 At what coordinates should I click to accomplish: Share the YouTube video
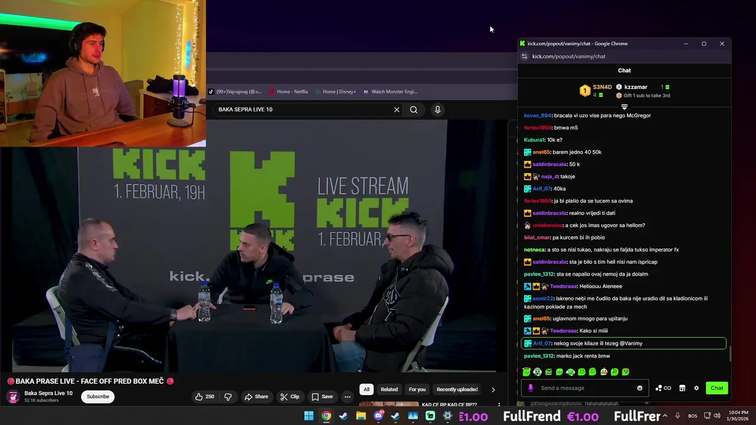point(256,397)
